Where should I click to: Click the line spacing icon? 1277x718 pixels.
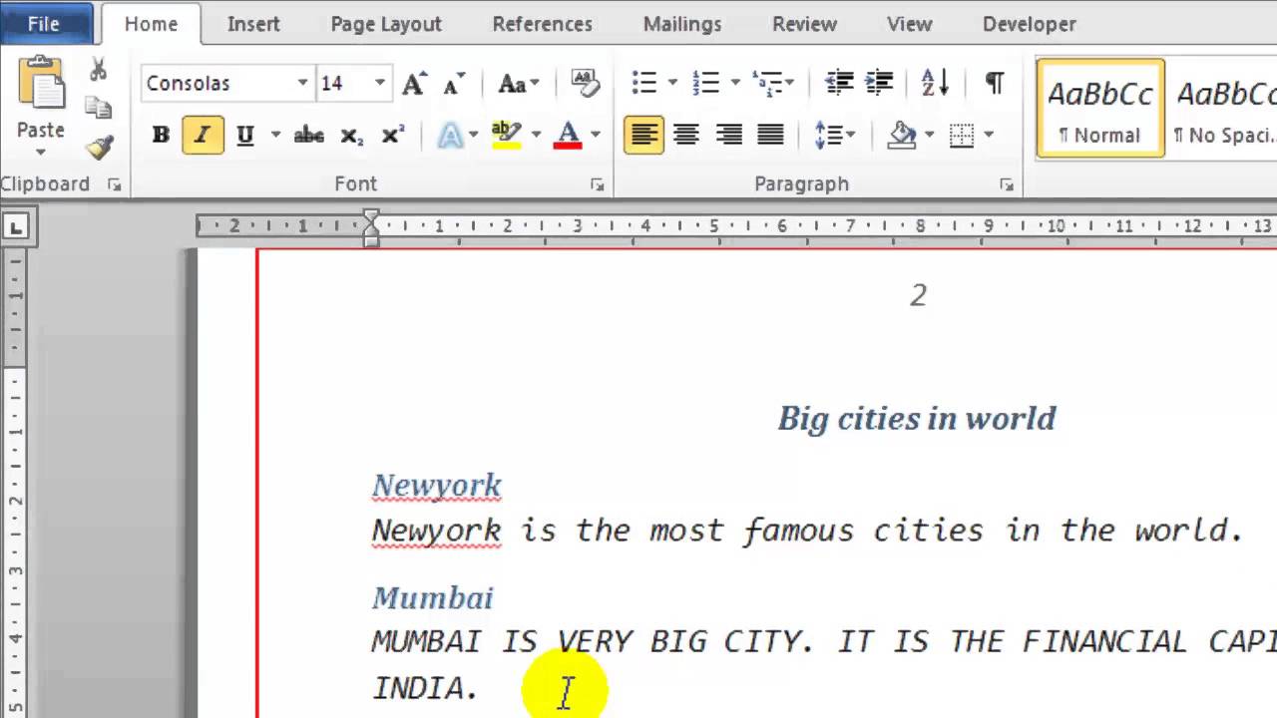point(828,135)
